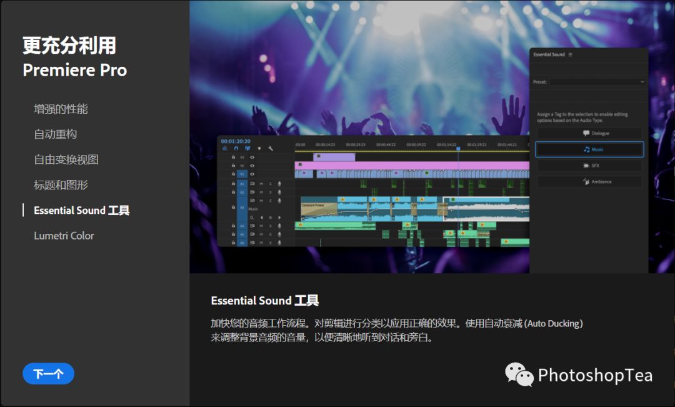Expand the Preset dropdown in Essential Sound
Viewport: 675px width, 407px height.
click(x=597, y=82)
